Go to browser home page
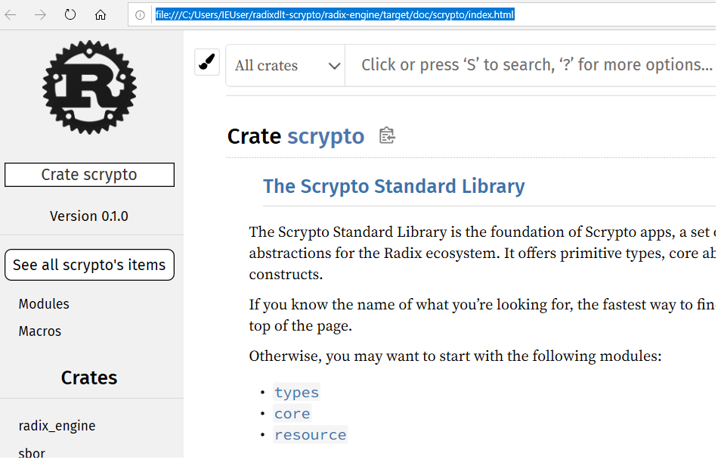Screen dimensions: 721x463 (x=101, y=15)
